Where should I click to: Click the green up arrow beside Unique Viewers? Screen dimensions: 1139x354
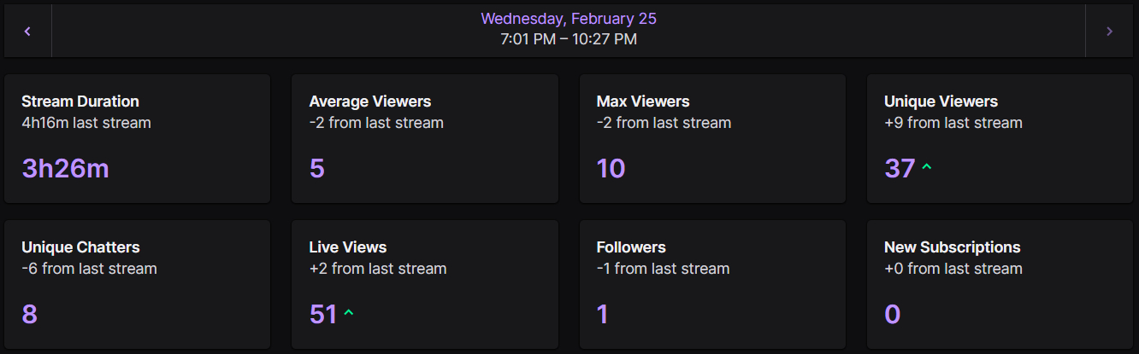tap(926, 168)
